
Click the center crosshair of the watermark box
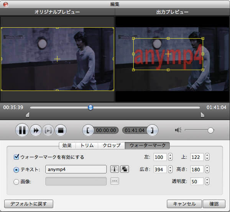168,54
